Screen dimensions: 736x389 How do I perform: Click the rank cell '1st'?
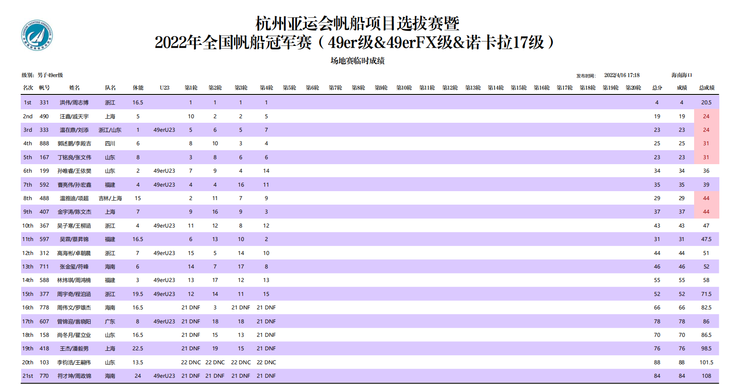click(28, 103)
